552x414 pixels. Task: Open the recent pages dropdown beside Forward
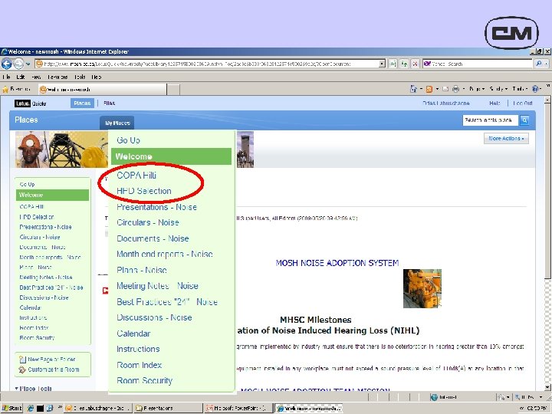coord(28,64)
